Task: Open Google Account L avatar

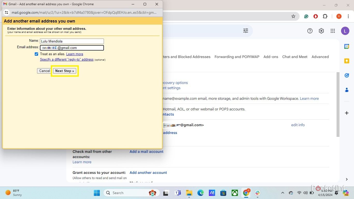Action: pyautogui.click(x=345, y=31)
